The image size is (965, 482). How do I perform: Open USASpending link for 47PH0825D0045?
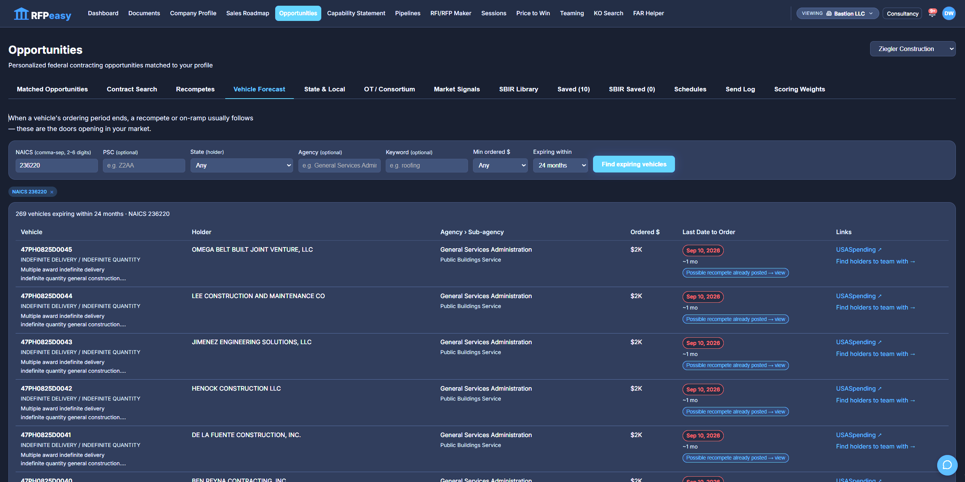click(x=859, y=249)
